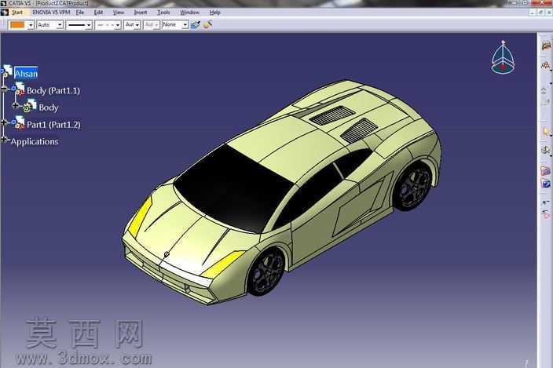Viewport: 553px width, 368px height.
Task: Click the greyed double-arrow icon in right toolbar
Action: click(544, 91)
